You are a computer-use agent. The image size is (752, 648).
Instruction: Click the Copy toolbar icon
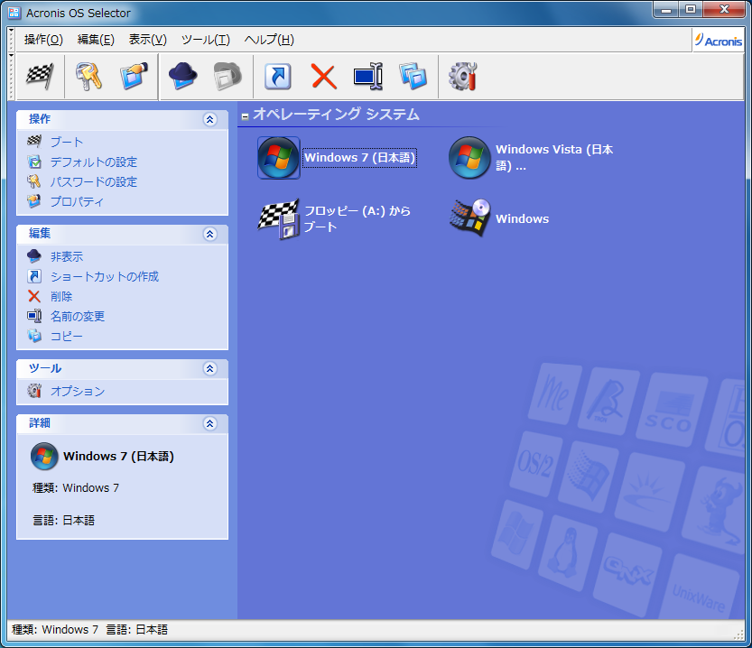pyautogui.click(x=413, y=76)
